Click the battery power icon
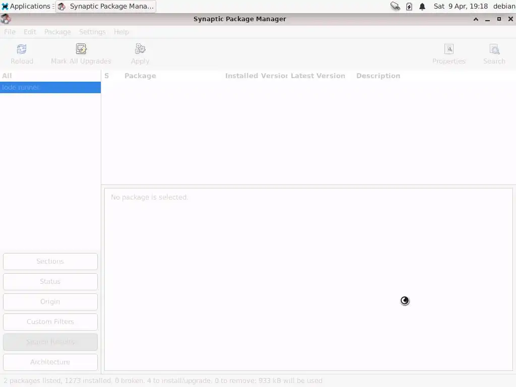The image size is (516, 387). [409, 6]
